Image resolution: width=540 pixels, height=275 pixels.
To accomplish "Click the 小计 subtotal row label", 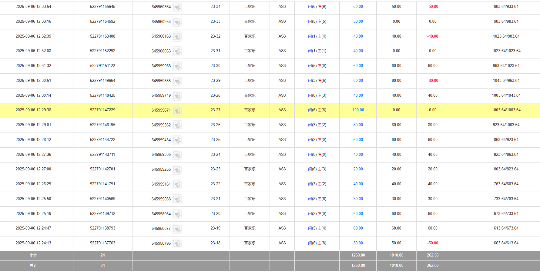I will click(33, 255).
